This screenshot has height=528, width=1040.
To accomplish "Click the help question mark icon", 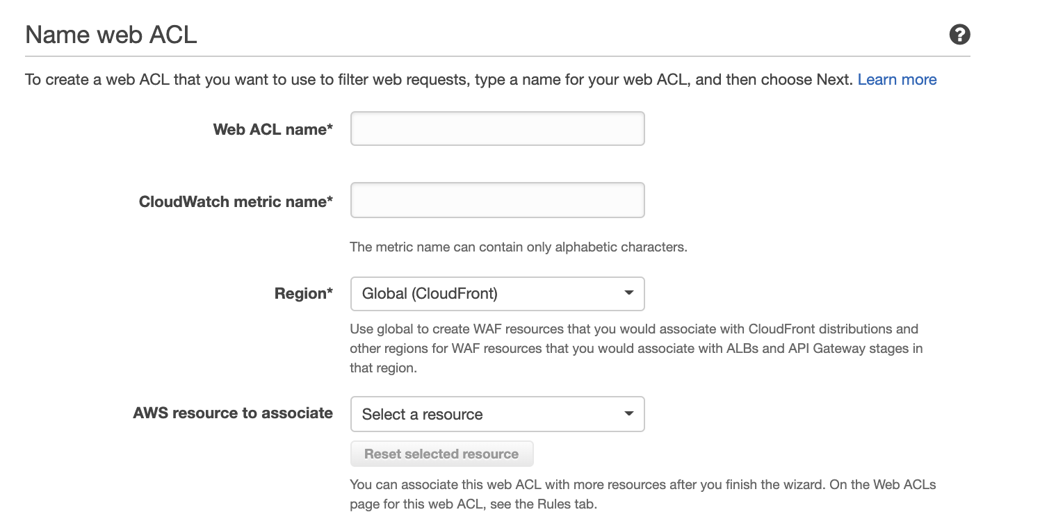I will coord(959,35).
